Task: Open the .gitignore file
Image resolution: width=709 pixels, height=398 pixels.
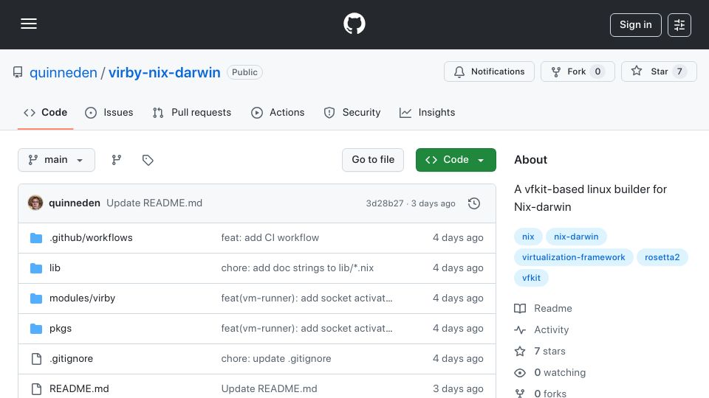Action: pyautogui.click(x=72, y=359)
